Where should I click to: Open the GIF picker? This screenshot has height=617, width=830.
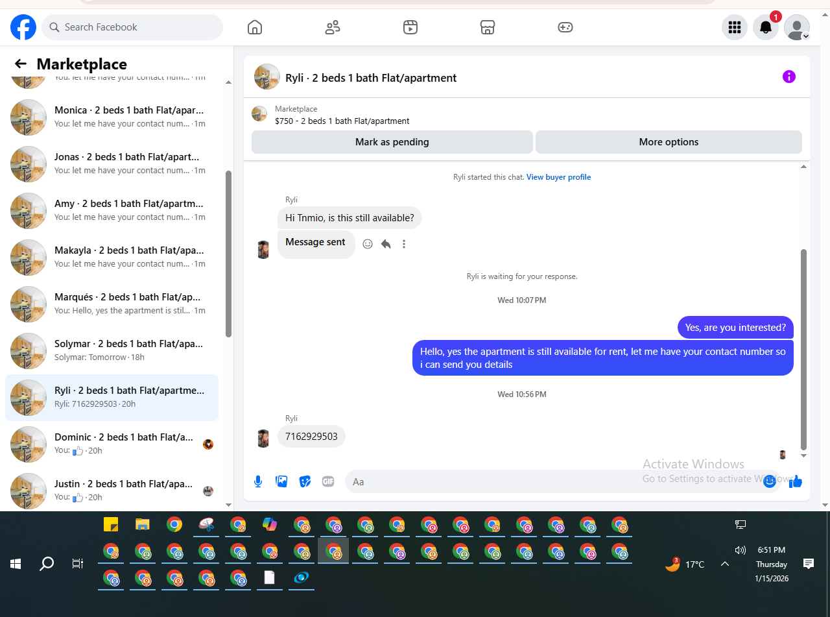pos(328,481)
